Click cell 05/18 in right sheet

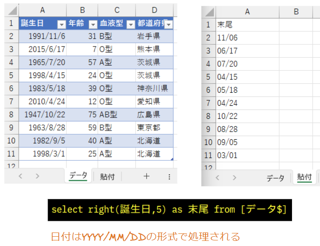[x=247, y=90]
